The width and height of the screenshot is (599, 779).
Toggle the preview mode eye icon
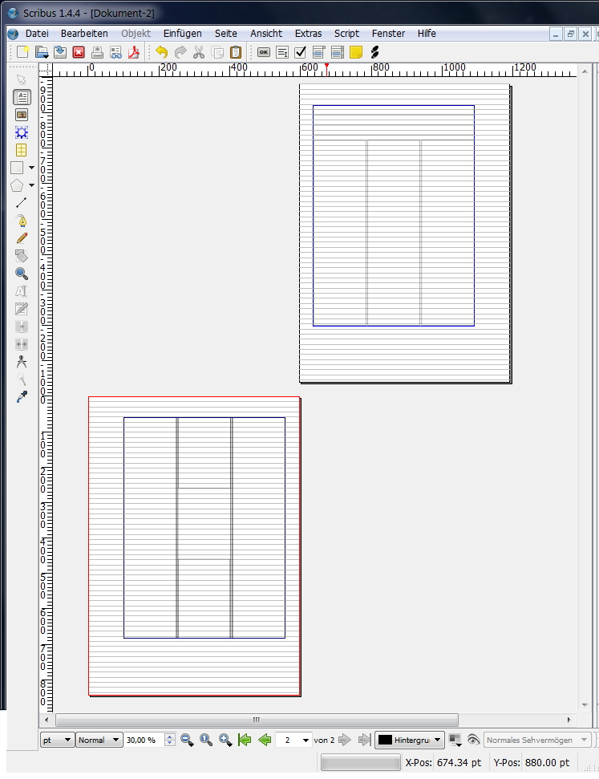[473, 740]
